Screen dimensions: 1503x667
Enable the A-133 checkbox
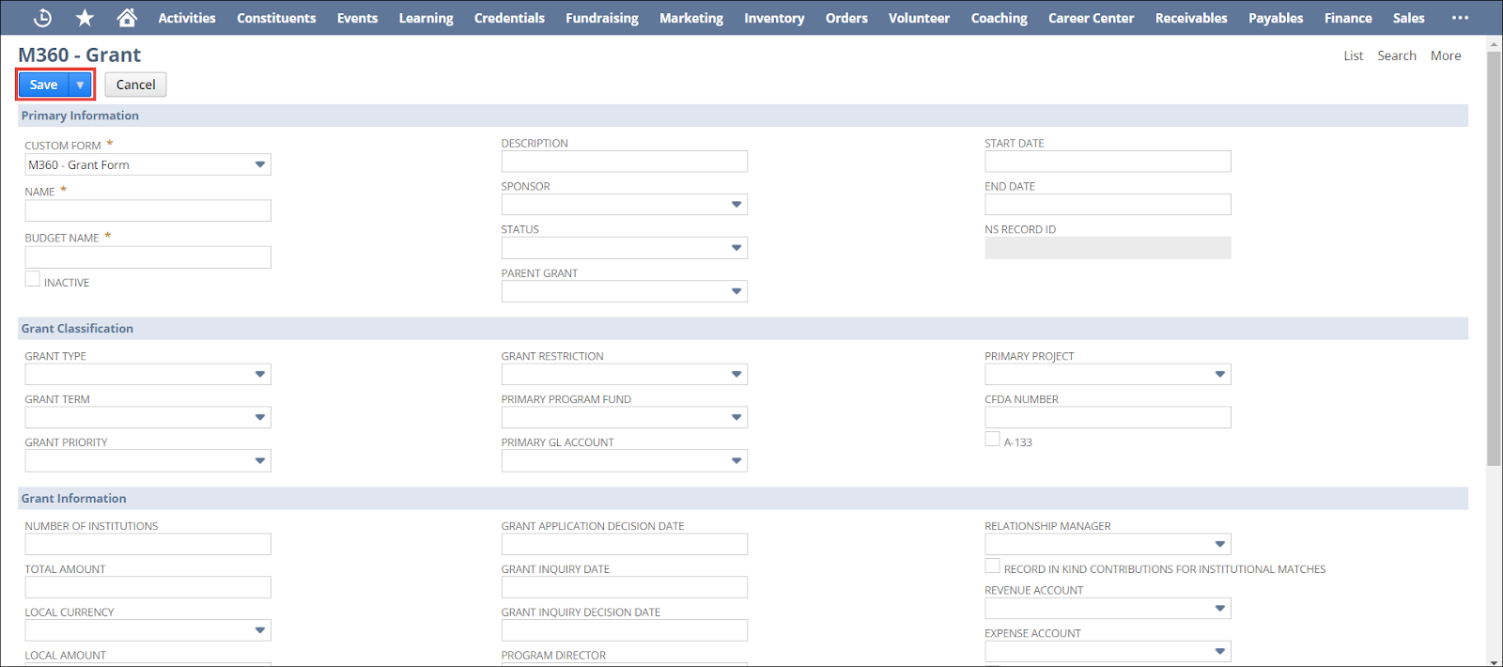point(992,439)
